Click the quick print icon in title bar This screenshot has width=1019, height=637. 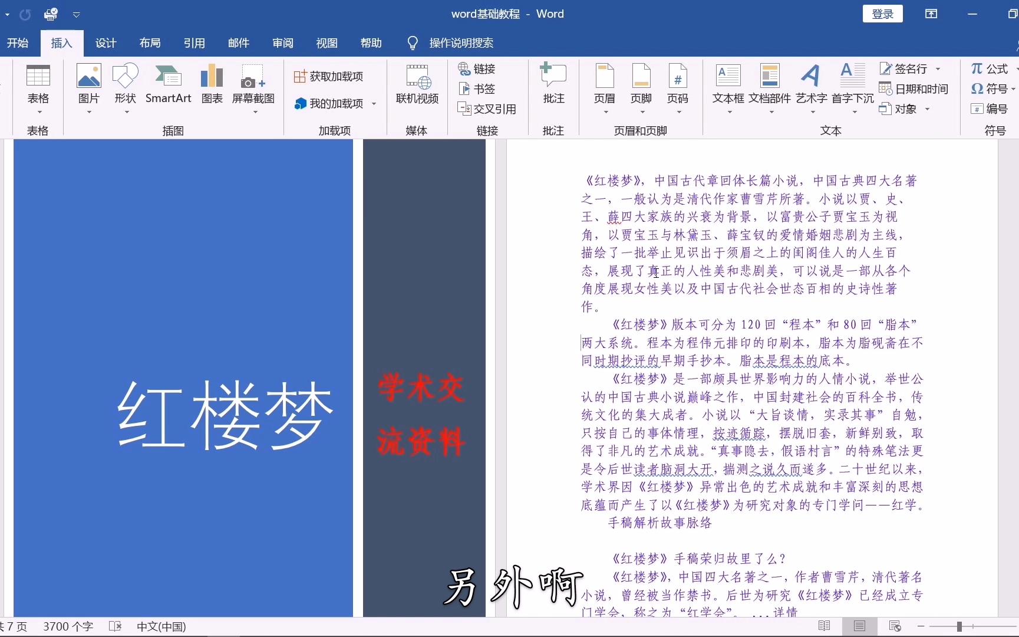click(51, 14)
